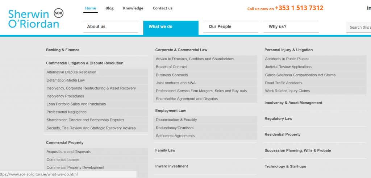This screenshot has height=178, width=371.
Task: Open the Home nav link
Action: click(x=90, y=8)
